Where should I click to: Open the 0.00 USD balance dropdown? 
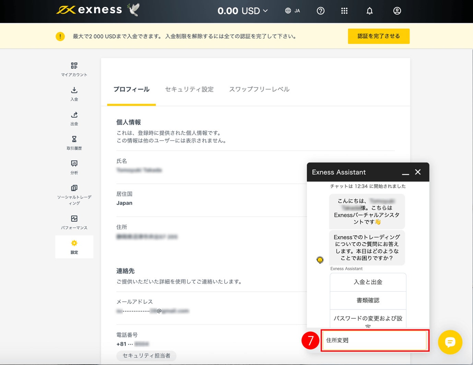tap(243, 11)
